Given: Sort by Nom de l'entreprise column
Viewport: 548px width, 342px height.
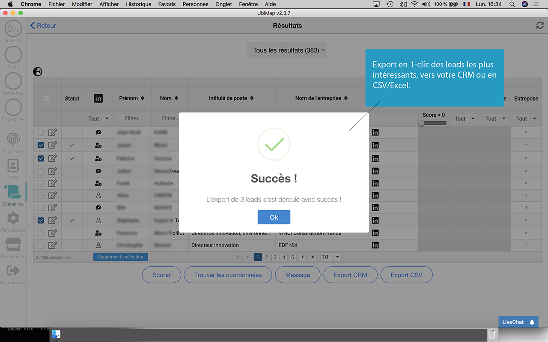Looking at the screenshot, I should 321,98.
